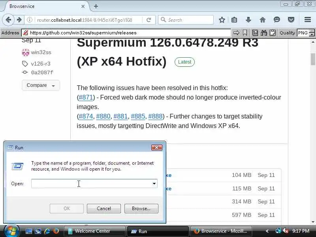Click Quality PNG value field
316x237 pixels.
(x=303, y=33)
